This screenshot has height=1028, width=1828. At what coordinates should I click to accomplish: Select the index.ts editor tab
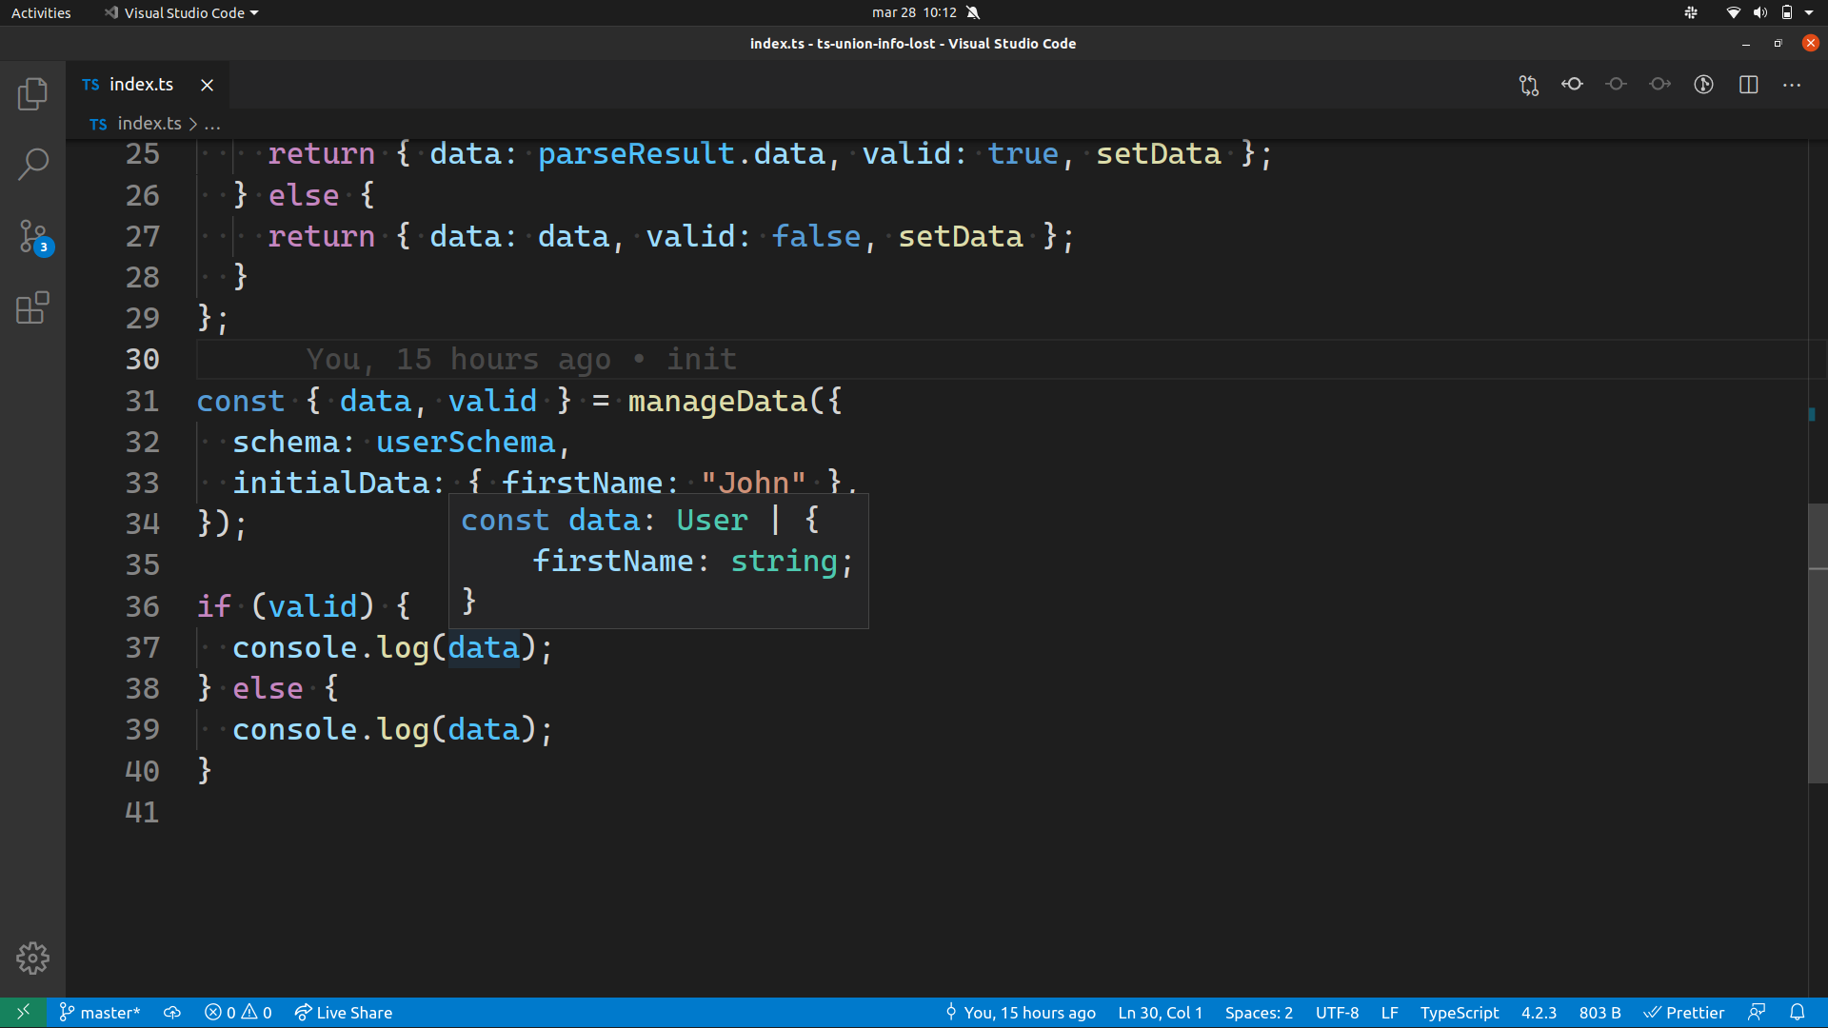click(x=140, y=85)
